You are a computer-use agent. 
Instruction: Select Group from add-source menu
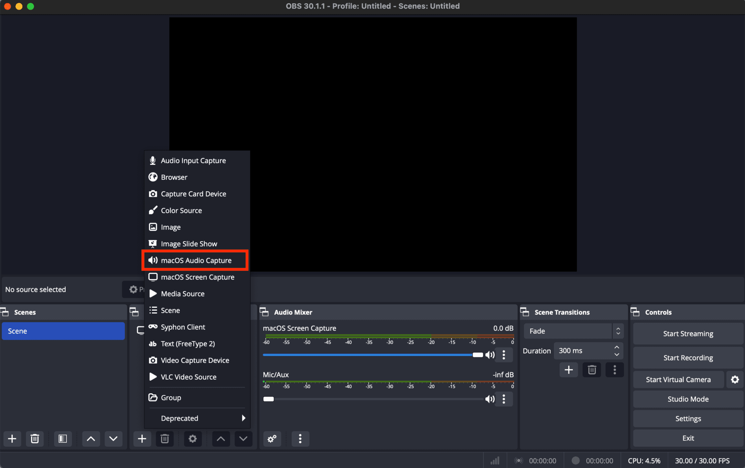(x=197, y=398)
